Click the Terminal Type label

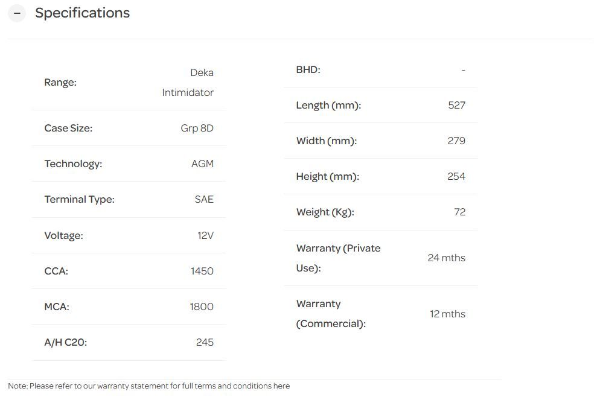click(x=79, y=199)
